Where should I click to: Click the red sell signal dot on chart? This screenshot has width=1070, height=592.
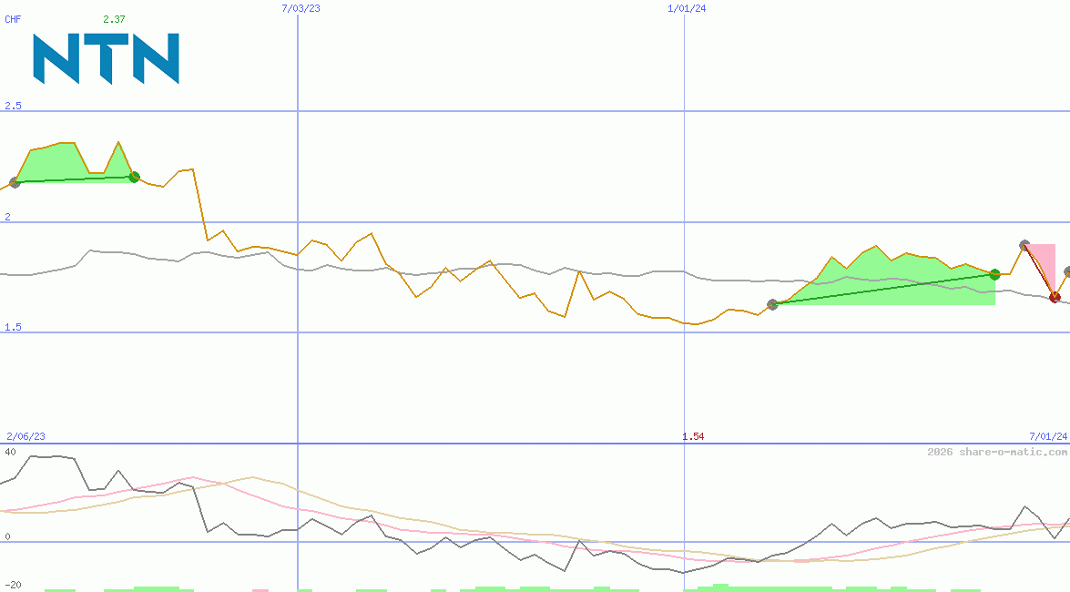pos(1055,296)
